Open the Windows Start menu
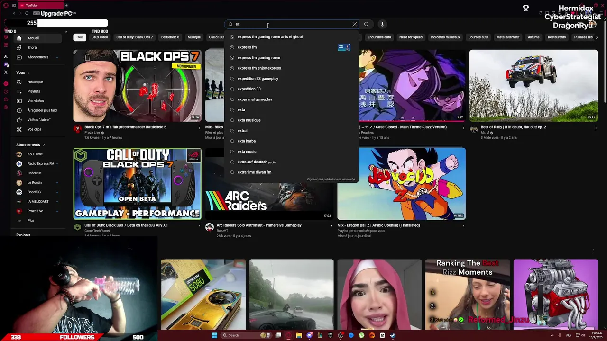This screenshot has height=341, width=607. pos(214,335)
